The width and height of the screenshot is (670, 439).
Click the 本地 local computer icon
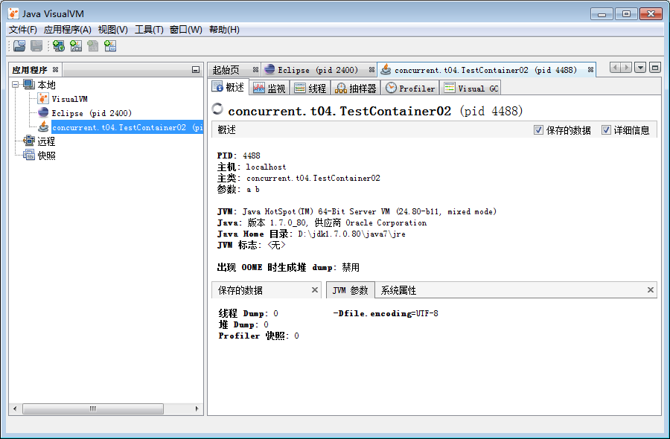tap(29, 84)
